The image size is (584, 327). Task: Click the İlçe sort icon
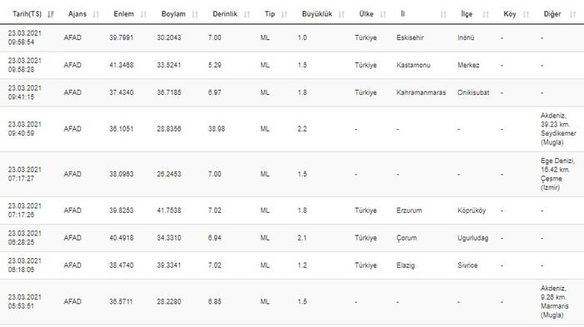point(486,14)
